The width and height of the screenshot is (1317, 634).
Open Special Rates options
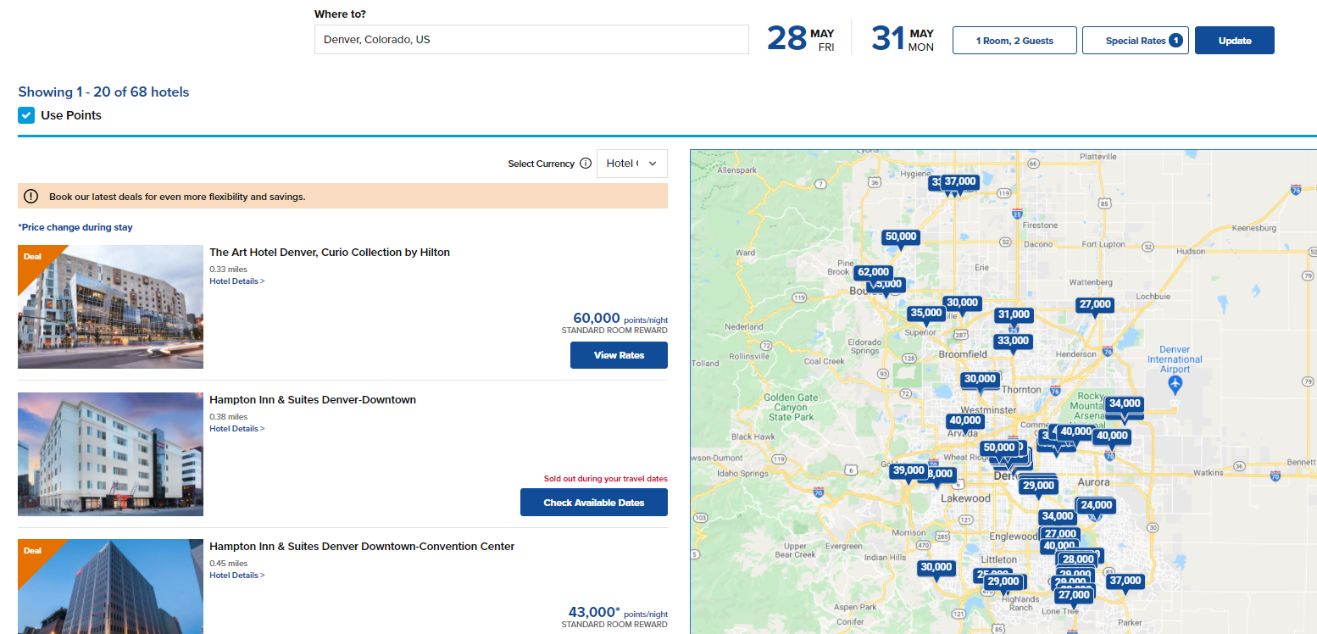point(1136,41)
